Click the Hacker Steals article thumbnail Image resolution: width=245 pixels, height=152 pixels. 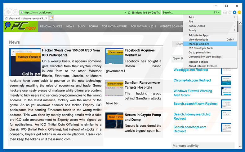pos(25,62)
